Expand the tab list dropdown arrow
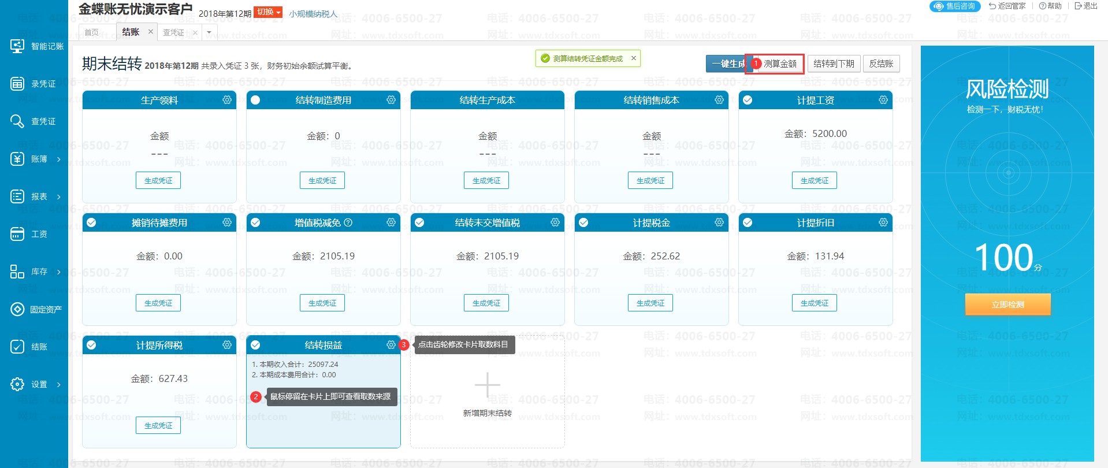1108x468 pixels. coord(209,32)
